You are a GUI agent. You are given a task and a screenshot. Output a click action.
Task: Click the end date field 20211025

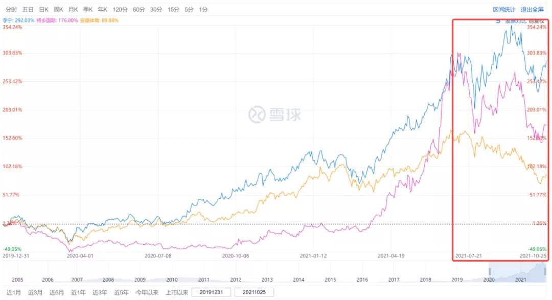pos(254,292)
